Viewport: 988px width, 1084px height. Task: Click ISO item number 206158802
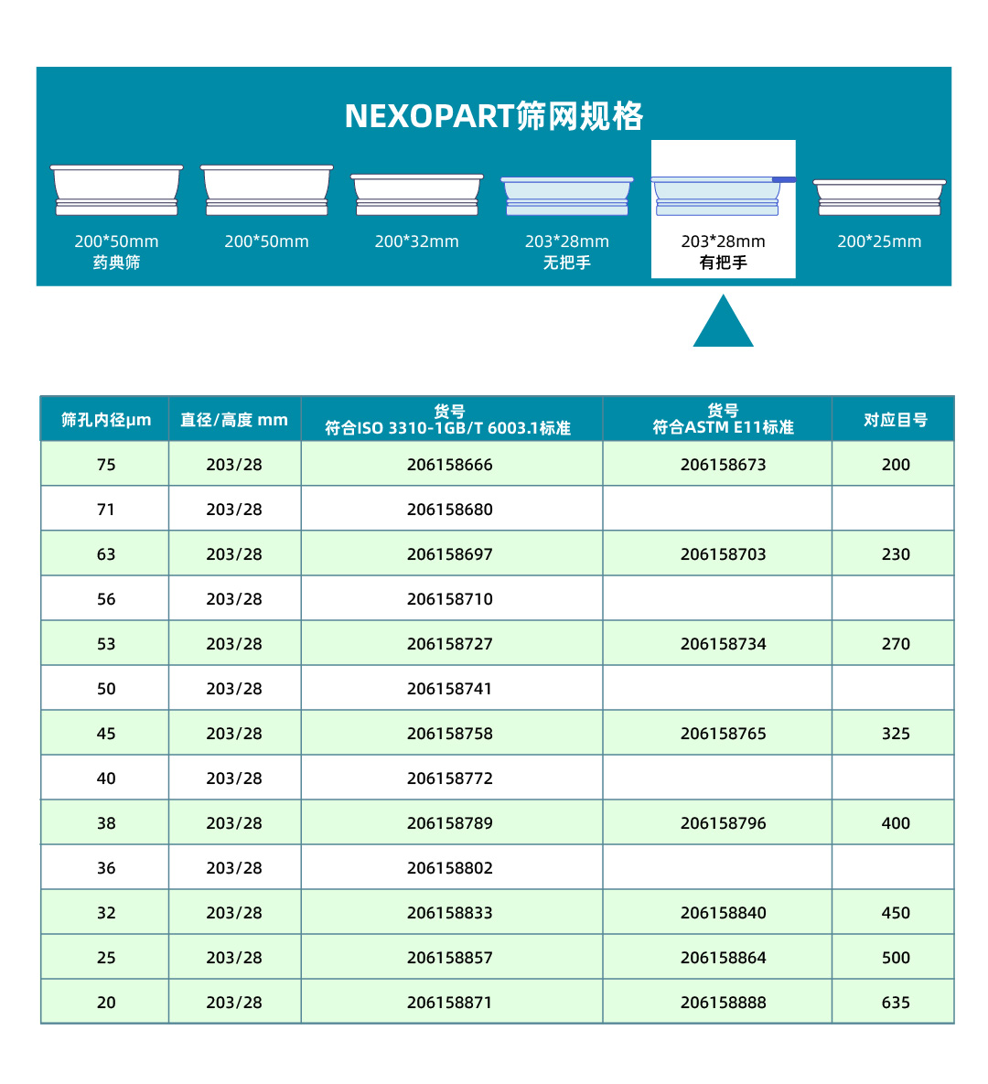point(449,868)
